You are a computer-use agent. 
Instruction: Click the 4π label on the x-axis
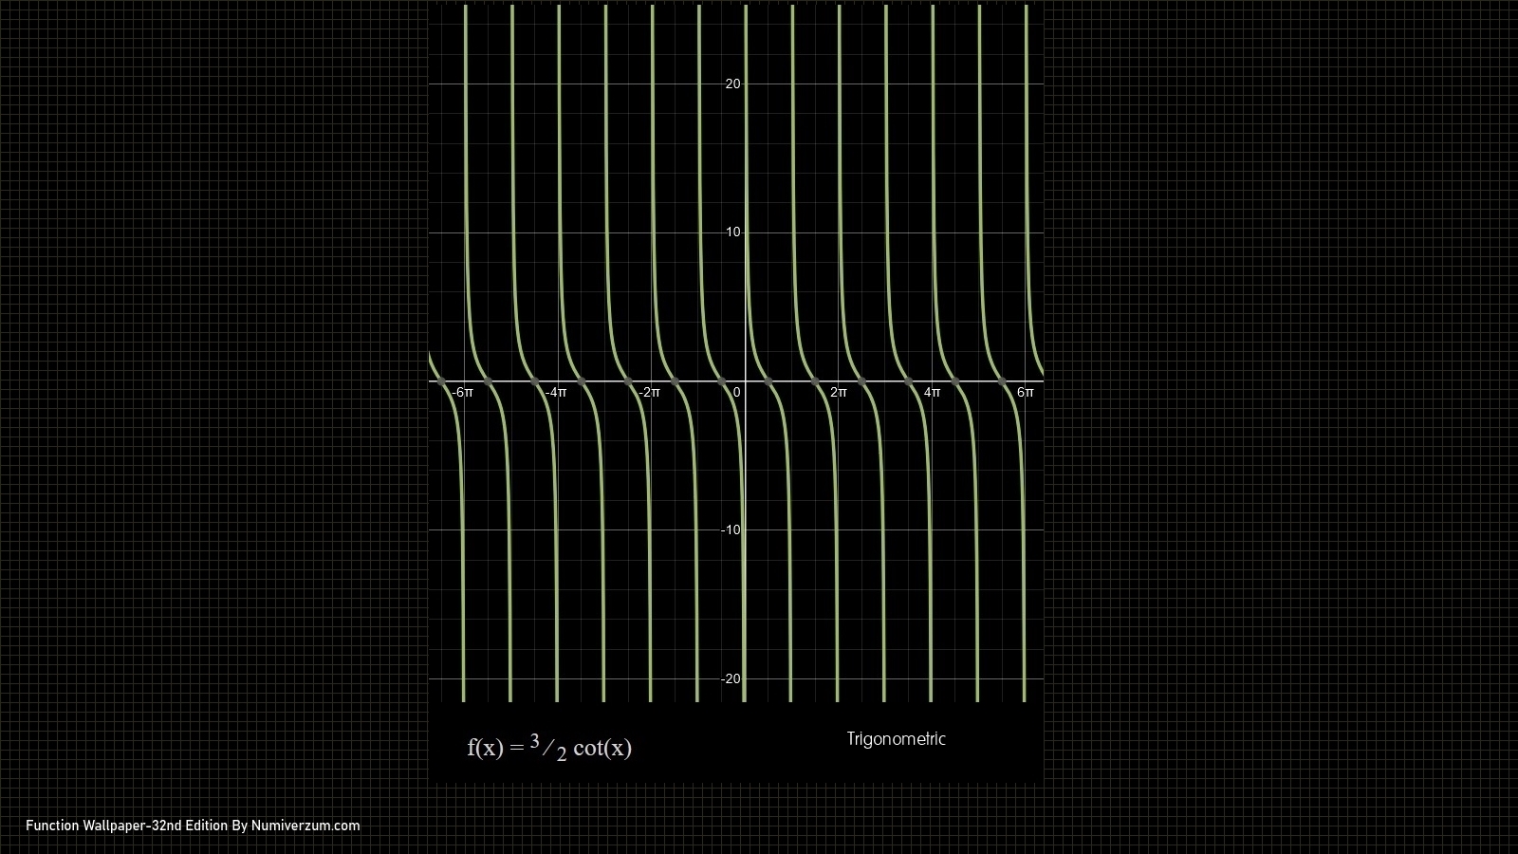pos(933,393)
